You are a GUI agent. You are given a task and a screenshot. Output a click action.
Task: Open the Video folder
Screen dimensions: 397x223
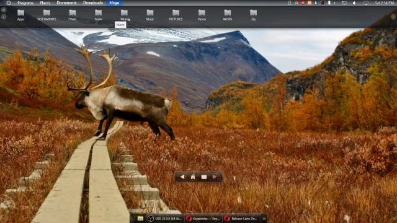pyautogui.click(x=202, y=15)
